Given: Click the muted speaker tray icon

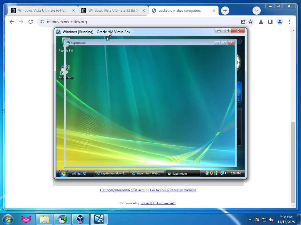Looking at the screenshot, I should 271,220.
